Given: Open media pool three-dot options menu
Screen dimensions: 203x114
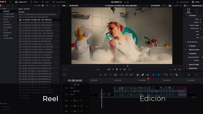Looking at the screenshot, I should (59, 6).
